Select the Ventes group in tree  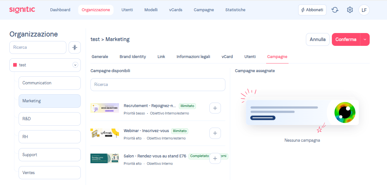(x=49, y=173)
